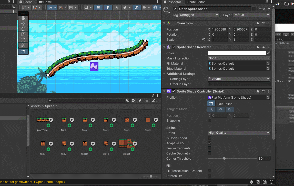Select the continuous tangent mode button
294x186 pixels.
tap(220, 109)
